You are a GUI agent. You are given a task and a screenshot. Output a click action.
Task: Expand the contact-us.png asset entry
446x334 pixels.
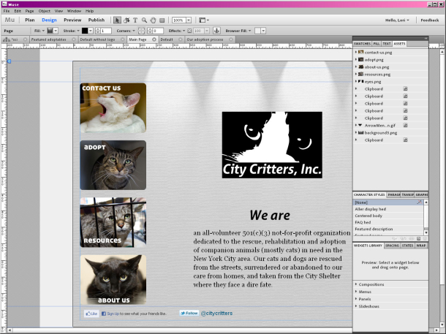[356, 53]
